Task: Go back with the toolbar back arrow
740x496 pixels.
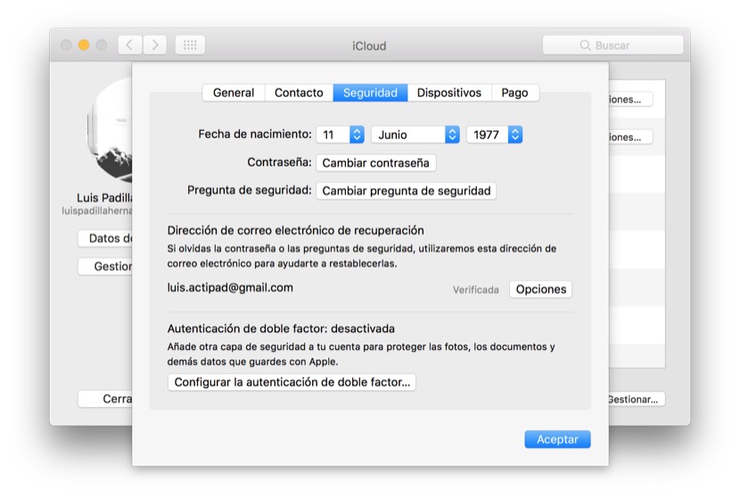Action: pyautogui.click(x=130, y=45)
